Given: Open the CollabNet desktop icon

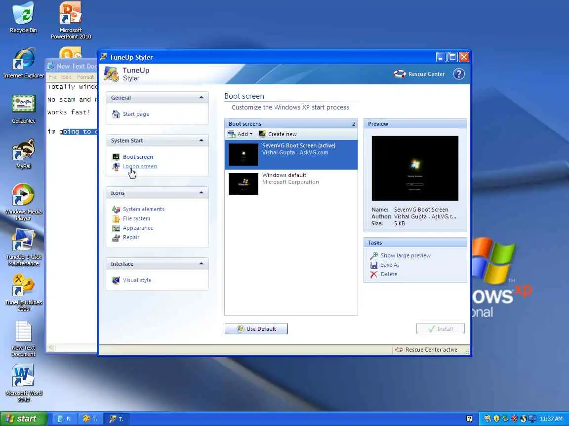Looking at the screenshot, I should tap(23, 108).
